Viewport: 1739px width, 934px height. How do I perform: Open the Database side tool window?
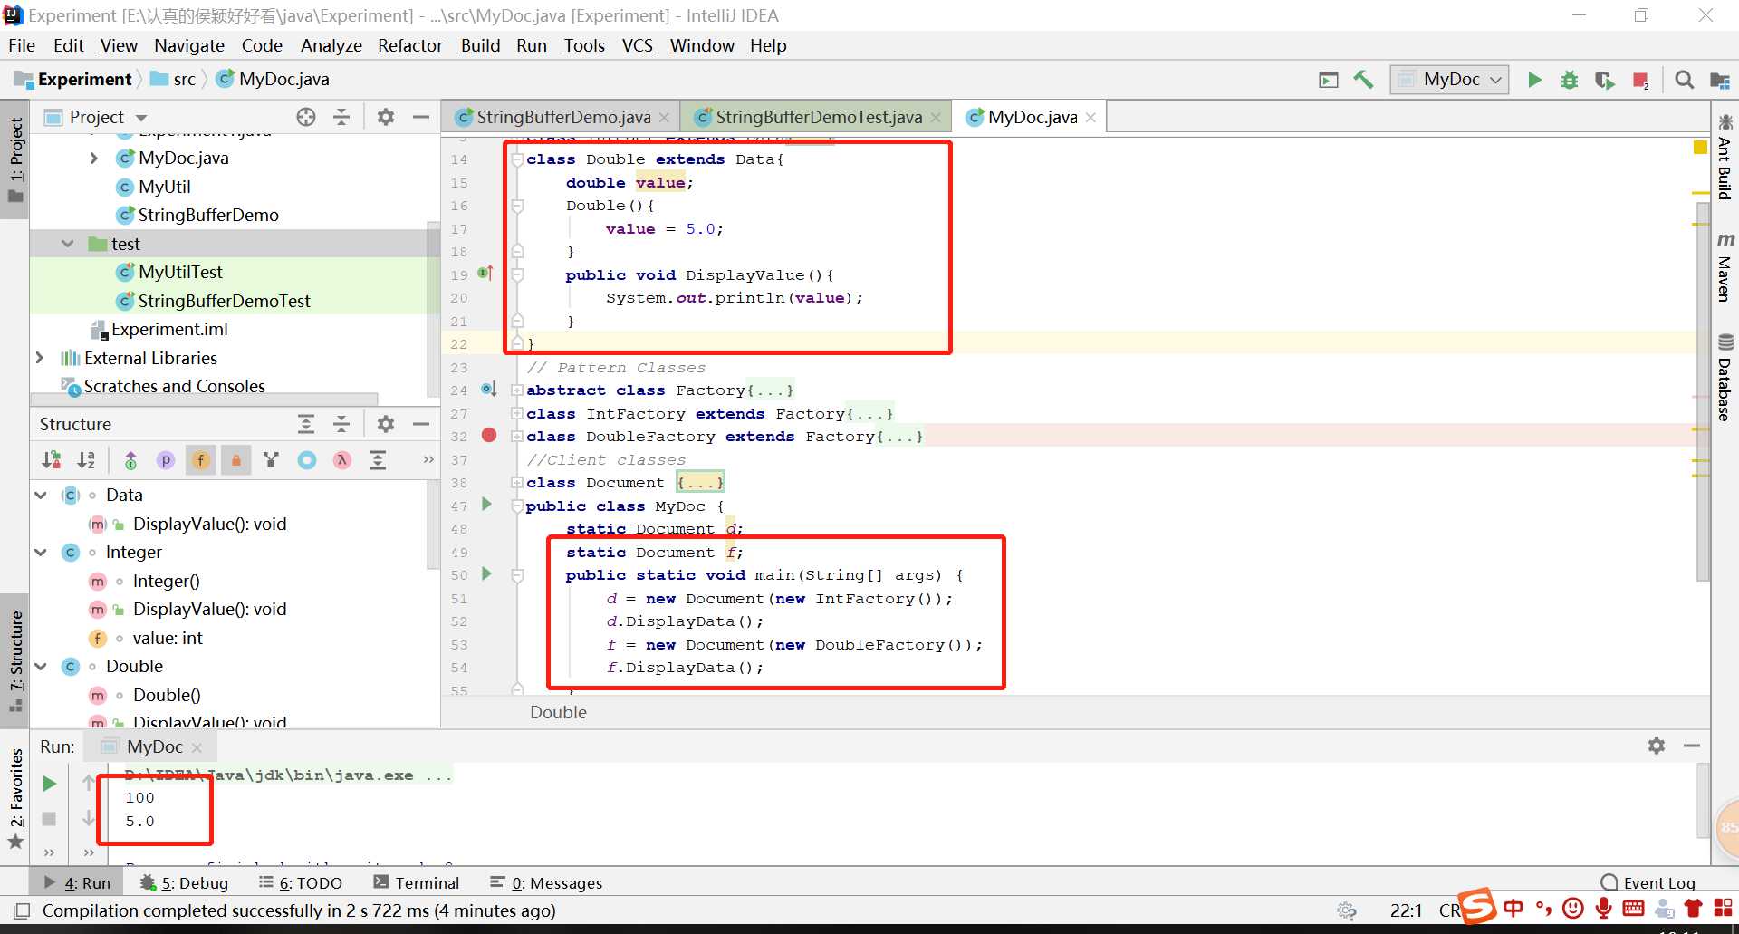1725,379
